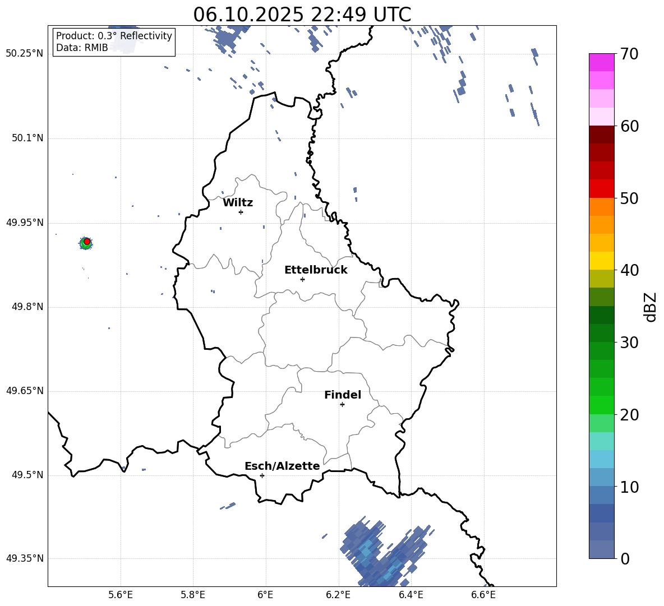The image size is (664, 606).
Task: Click the Findel station cross marker
Action: point(342,405)
